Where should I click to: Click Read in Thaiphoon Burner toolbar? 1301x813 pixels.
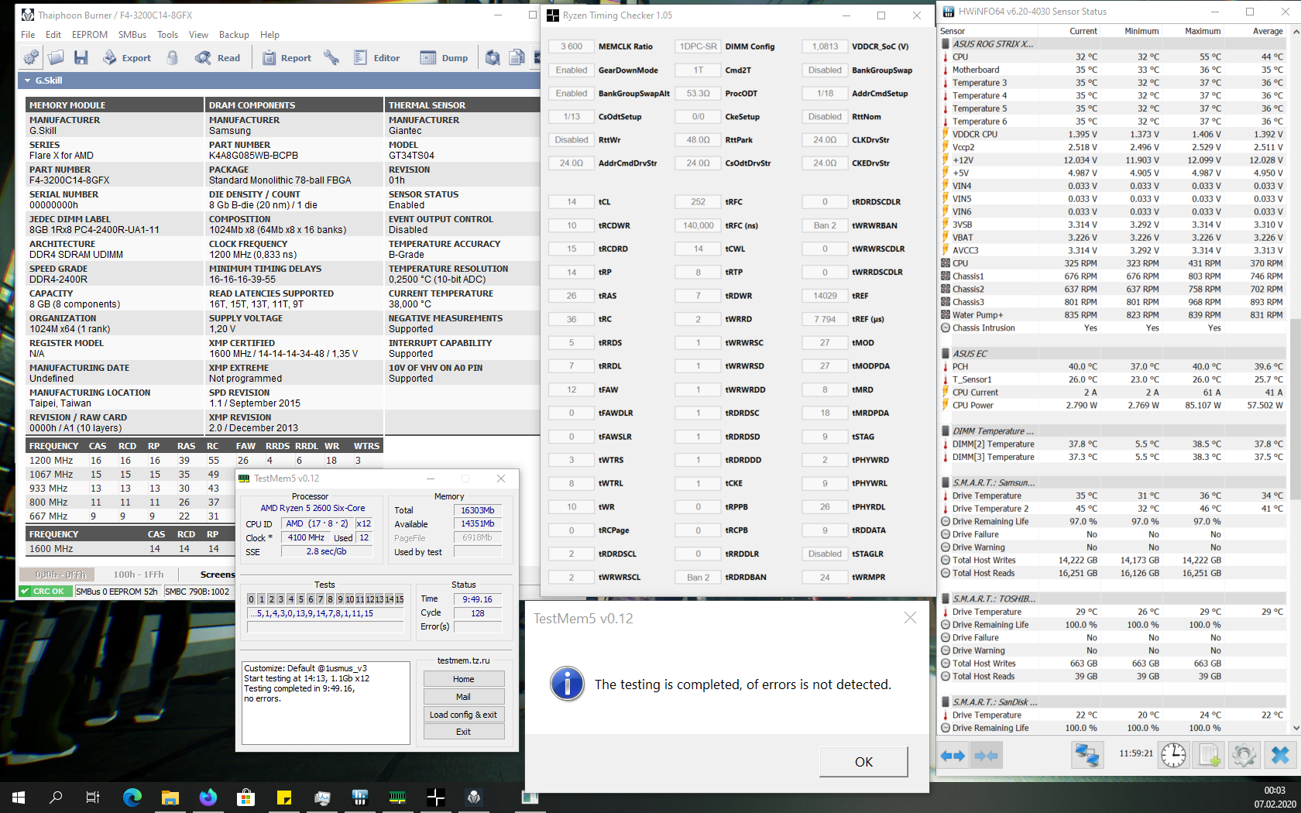click(218, 57)
